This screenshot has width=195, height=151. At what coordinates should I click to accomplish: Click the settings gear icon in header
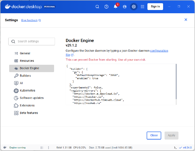[134, 6]
